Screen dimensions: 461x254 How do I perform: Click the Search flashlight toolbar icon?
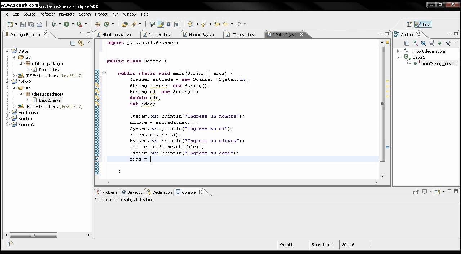coord(134,24)
